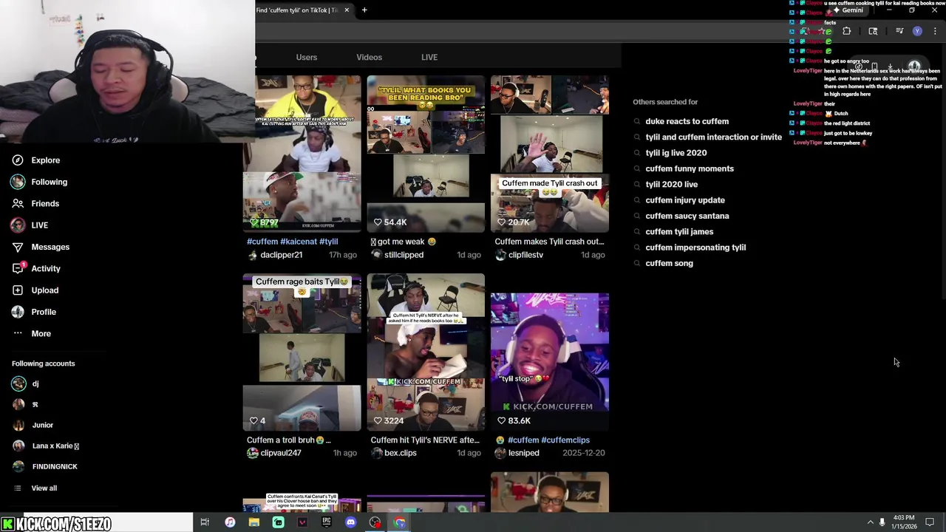The width and height of the screenshot is (946, 532).
Task: Open 'Cuffem rage baits Tylil' video
Action: pyautogui.click(x=302, y=352)
